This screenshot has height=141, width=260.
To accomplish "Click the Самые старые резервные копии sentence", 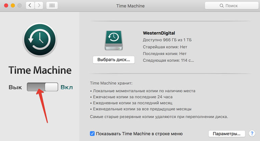I will coord(159,117).
